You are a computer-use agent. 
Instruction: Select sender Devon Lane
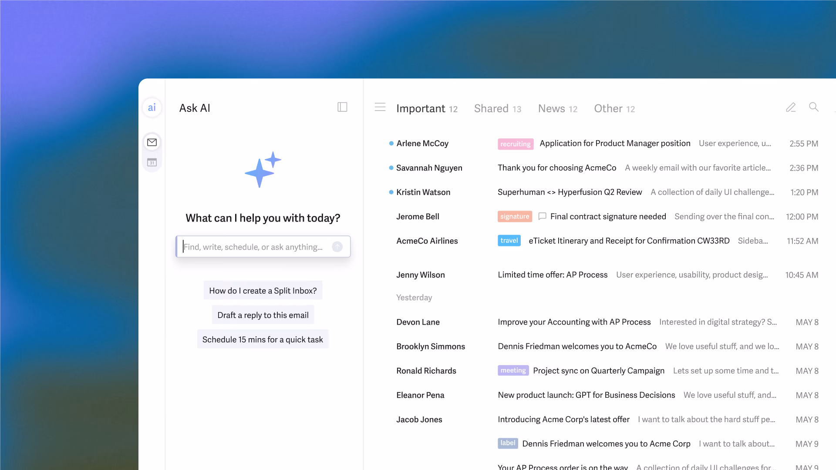coord(418,322)
